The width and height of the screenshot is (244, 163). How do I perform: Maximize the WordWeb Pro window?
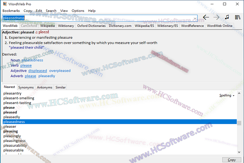point(225,4)
